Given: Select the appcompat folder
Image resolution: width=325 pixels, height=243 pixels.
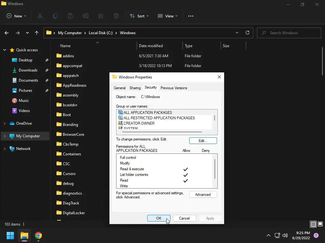Looking at the screenshot, I should [72, 66].
